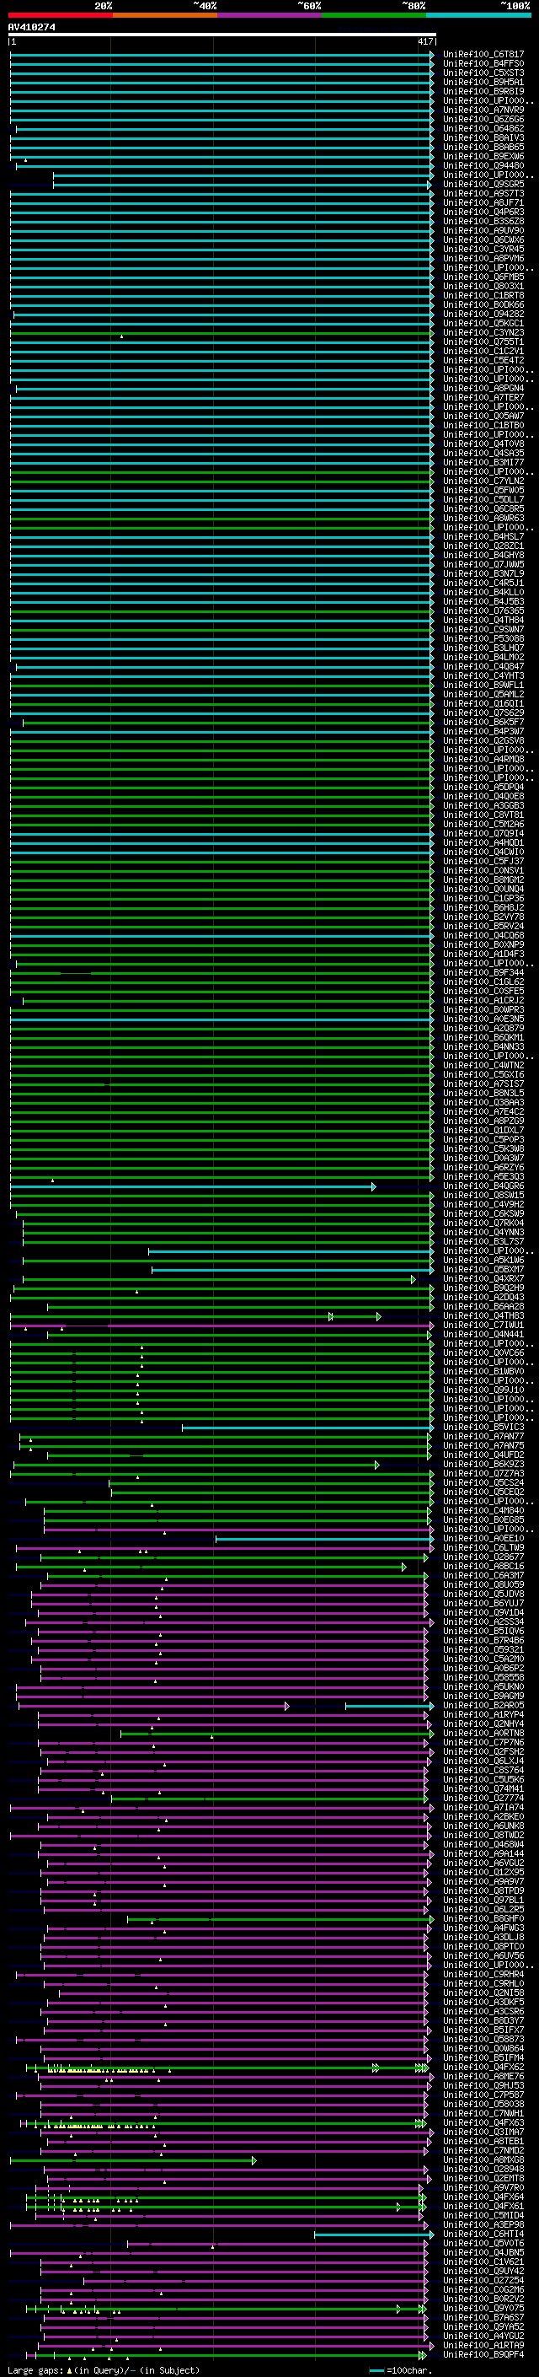This screenshot has height=2377, width=539.
Task: Click label UniRef100_Q755T1
Action: pos(483,341)
